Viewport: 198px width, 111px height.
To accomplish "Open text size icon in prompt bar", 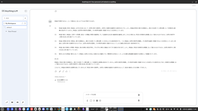I will [x=97, y=101].
